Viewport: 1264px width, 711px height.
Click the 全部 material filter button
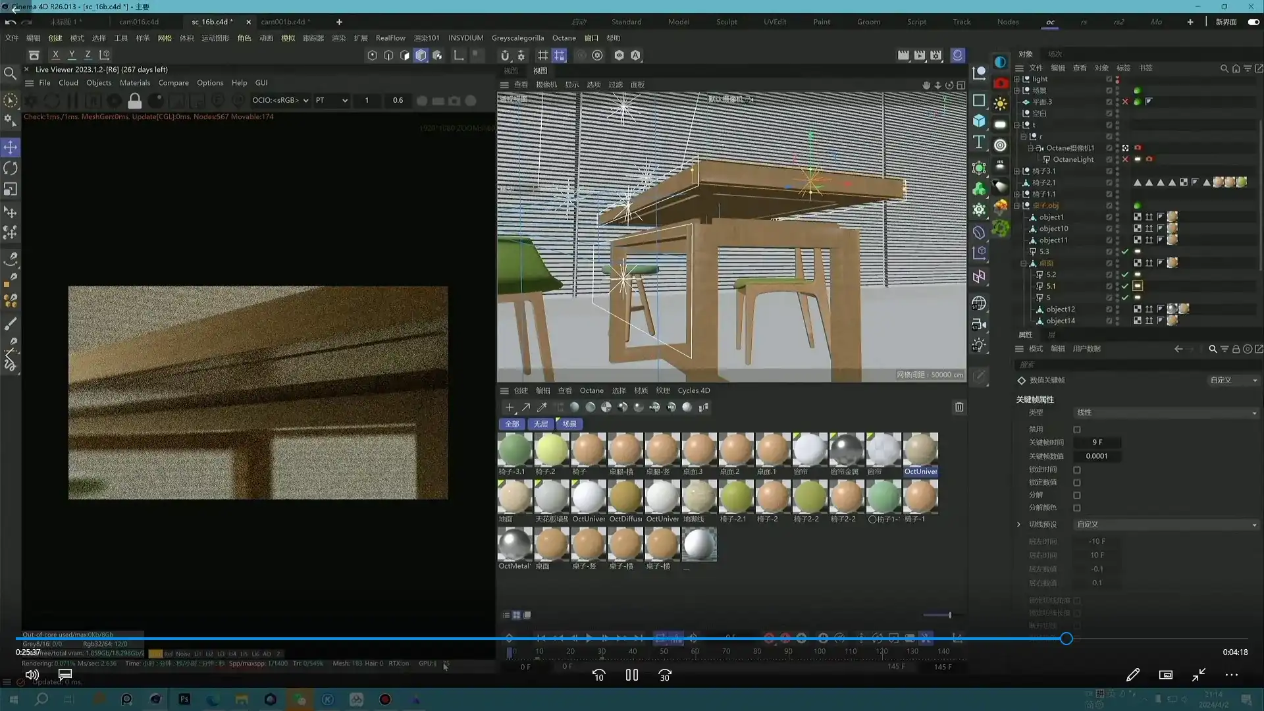(x=512, y=424)
